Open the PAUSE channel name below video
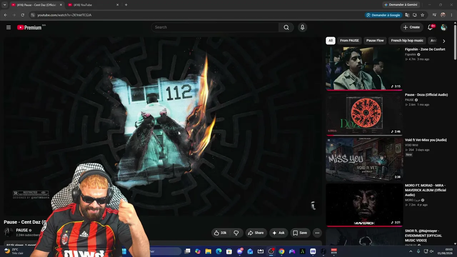This screenshot has width=457, height=257. (22, 230)
